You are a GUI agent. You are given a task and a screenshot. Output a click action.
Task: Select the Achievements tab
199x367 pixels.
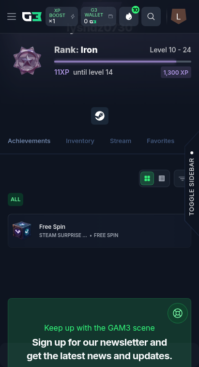coord(29,141)
